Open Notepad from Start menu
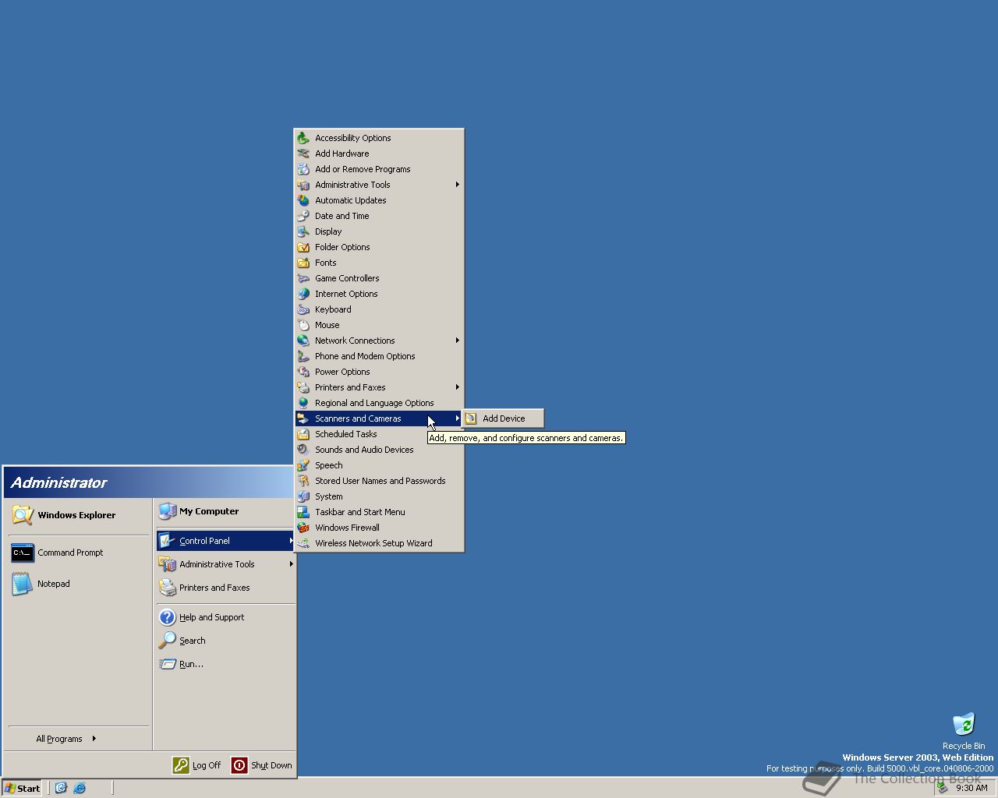Image resolution: width=998 pixels, height=798 pixels. coord(79,584)
